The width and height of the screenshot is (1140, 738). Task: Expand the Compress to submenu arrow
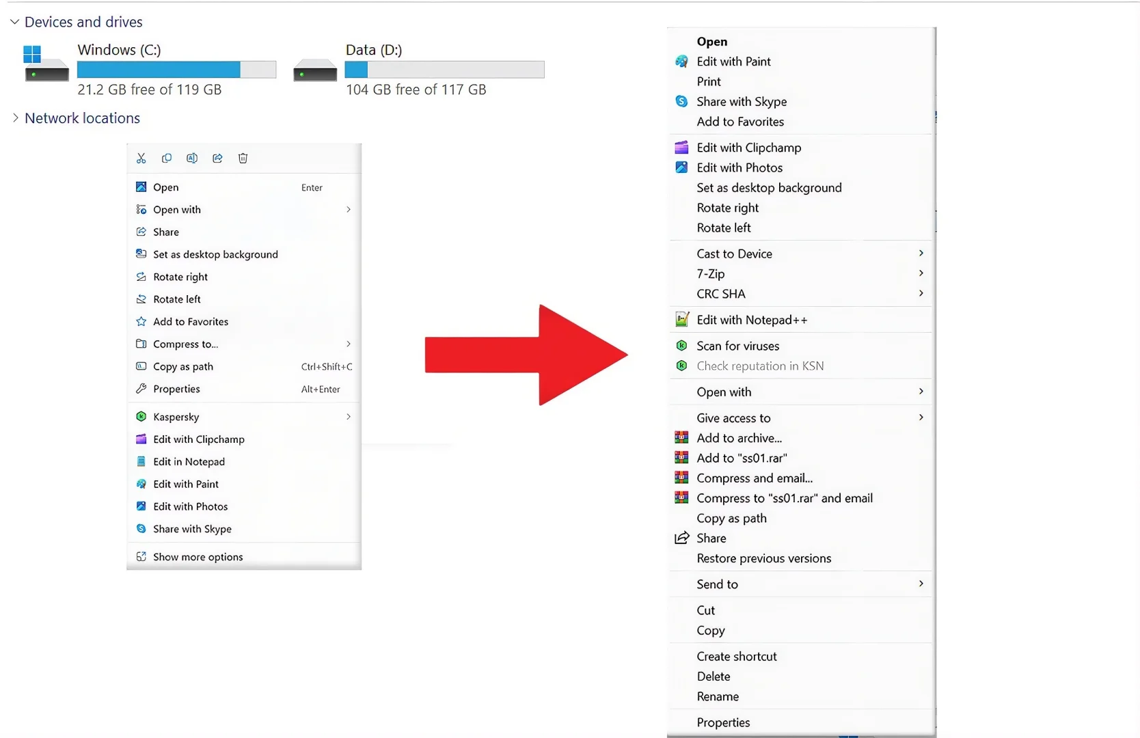click(349, 344)
